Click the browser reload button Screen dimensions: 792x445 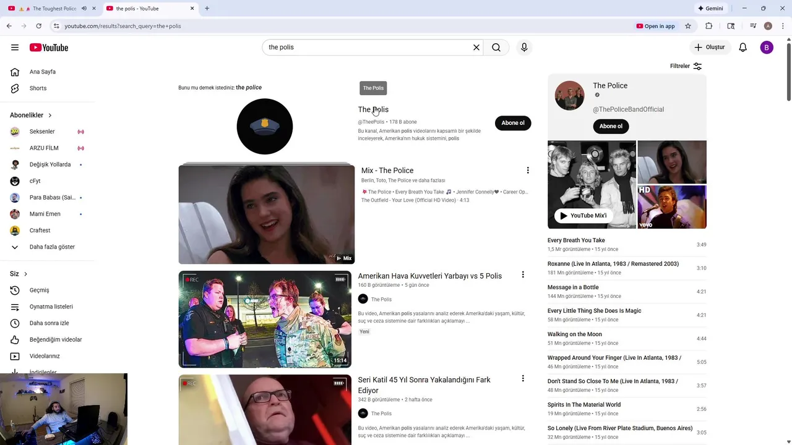point(38,26)
